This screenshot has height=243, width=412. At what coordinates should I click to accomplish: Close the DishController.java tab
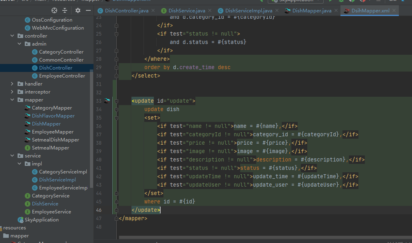[x=154, y=11]
